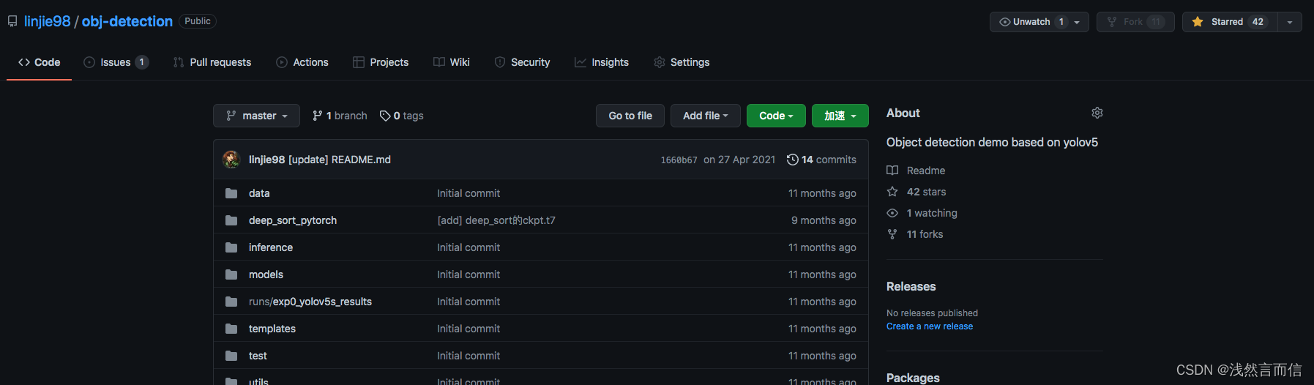
Task: View the 1 branch link
Action: tap(340, 116)
